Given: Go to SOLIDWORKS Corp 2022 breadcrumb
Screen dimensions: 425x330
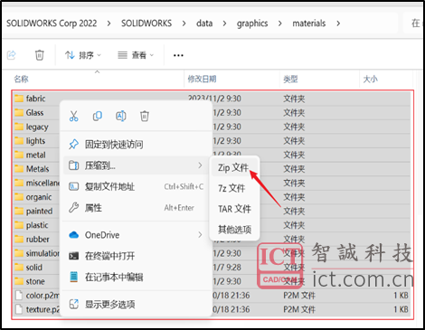Looking at the screenshot, I should tap(52, 24).
